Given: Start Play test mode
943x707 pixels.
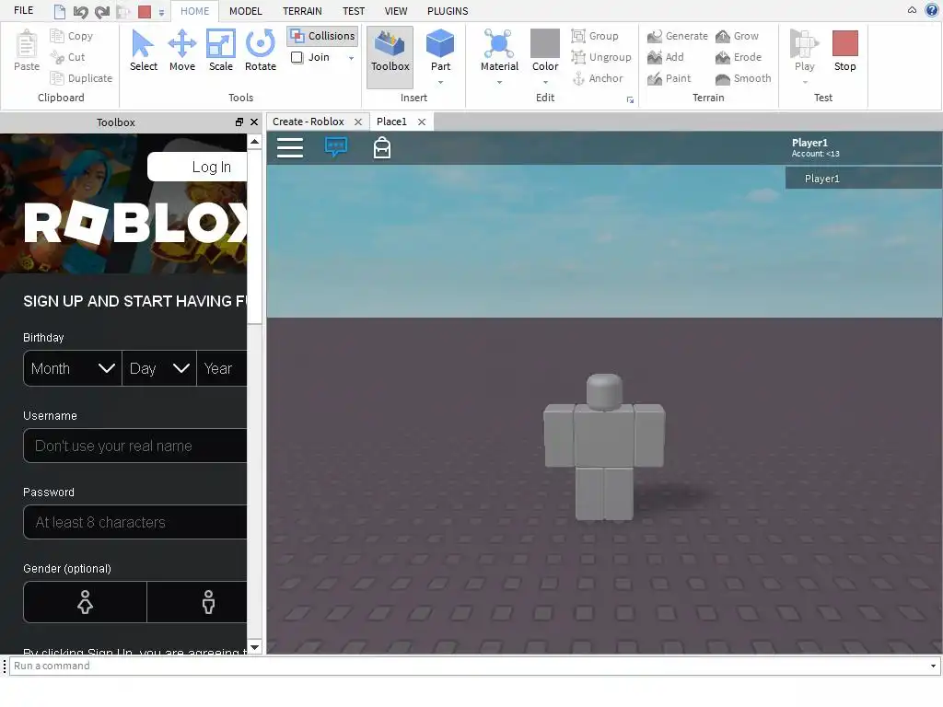Looking at the screenshot, I should click(804, 51).
